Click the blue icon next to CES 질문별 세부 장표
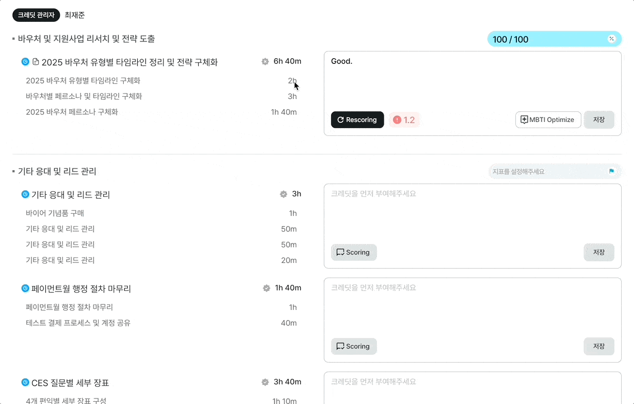Image resolution: width=634 pixels, height=404 pixels. pyautogui.click(x=25, y=382)
